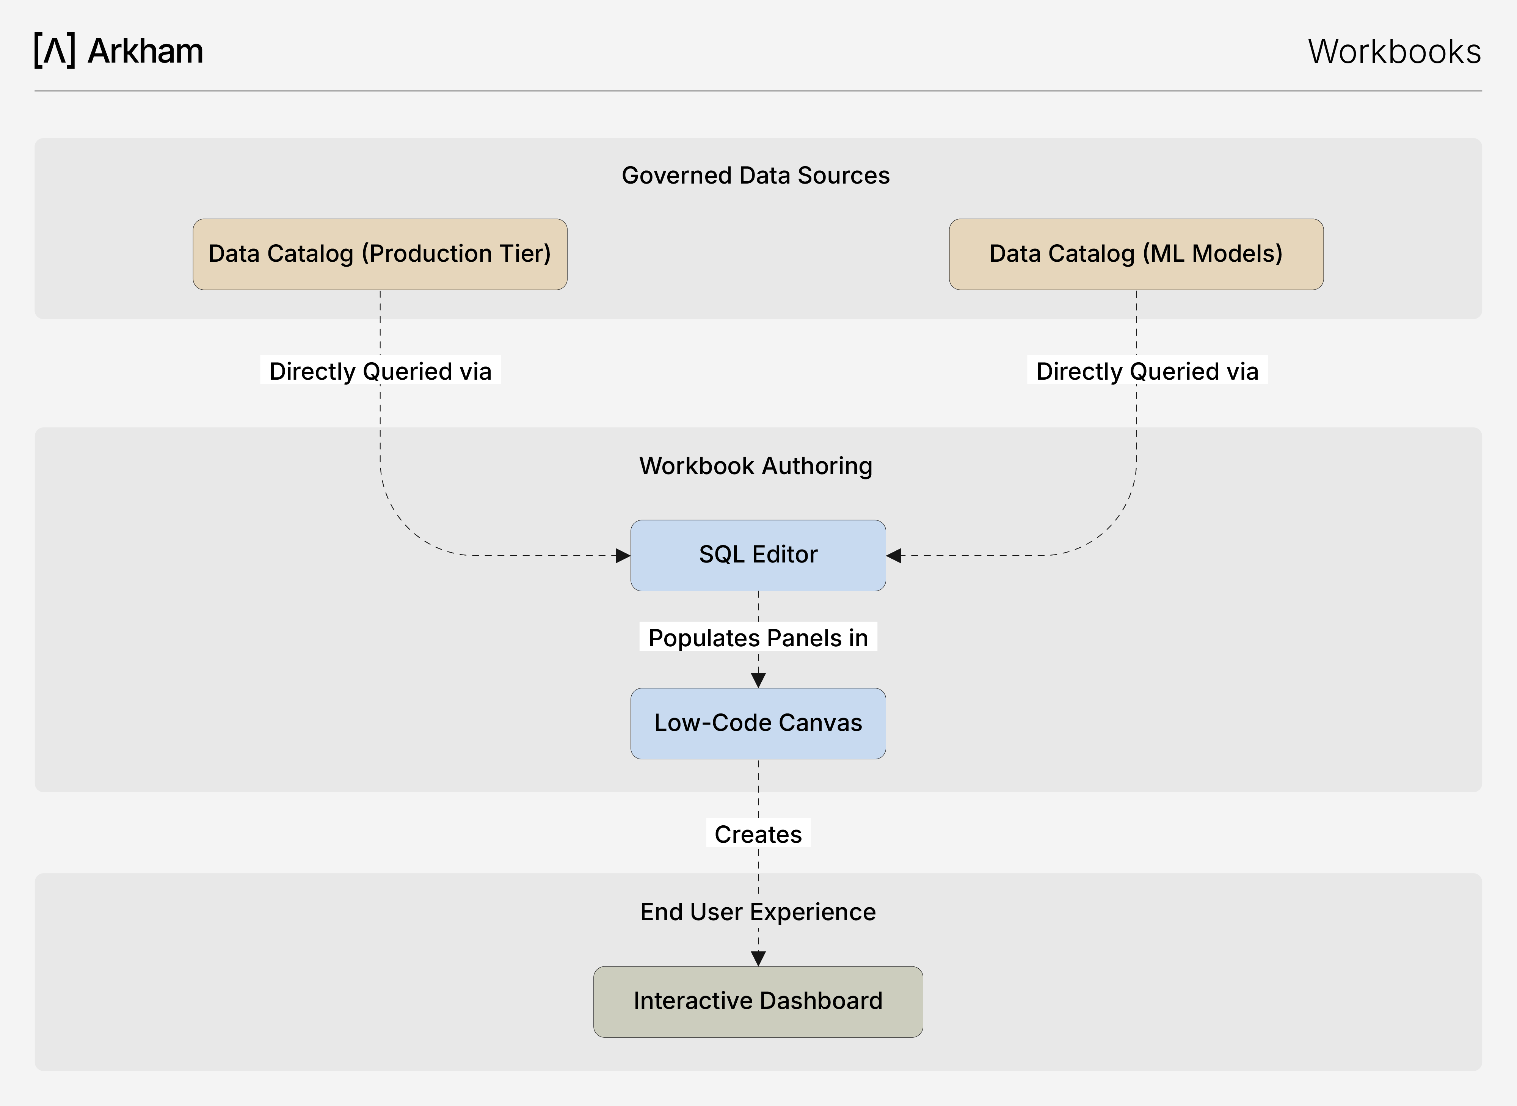Click the Populates Panels in label
This screenshot has height=1106, width=1517.
pyautogui.click(x=758, y=637)
